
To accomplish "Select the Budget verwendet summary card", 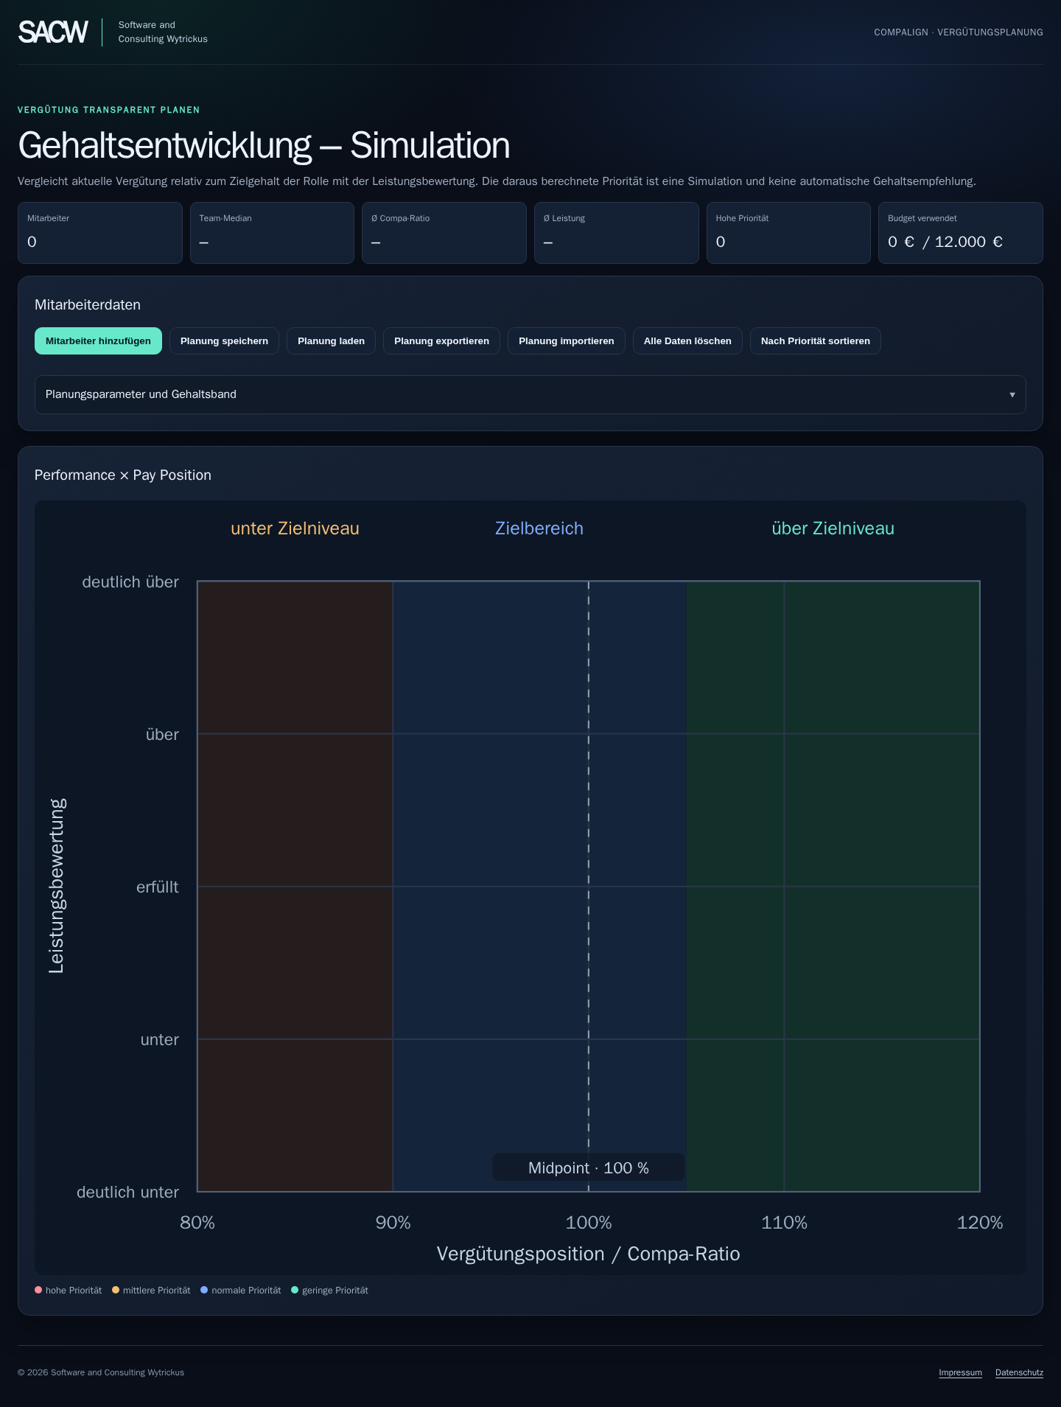I will click(960, 233).
